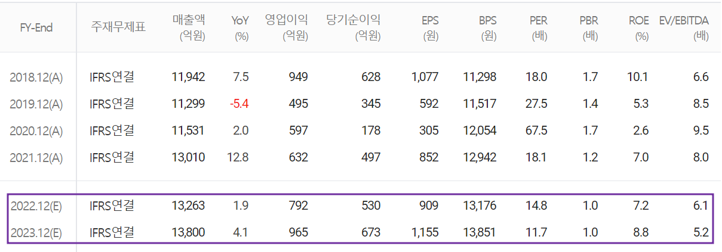The height and width of the screenshot is (252, 722).
Task: Click revenue value 11,942 for 2018.12
Action: (x=188, y=77)
